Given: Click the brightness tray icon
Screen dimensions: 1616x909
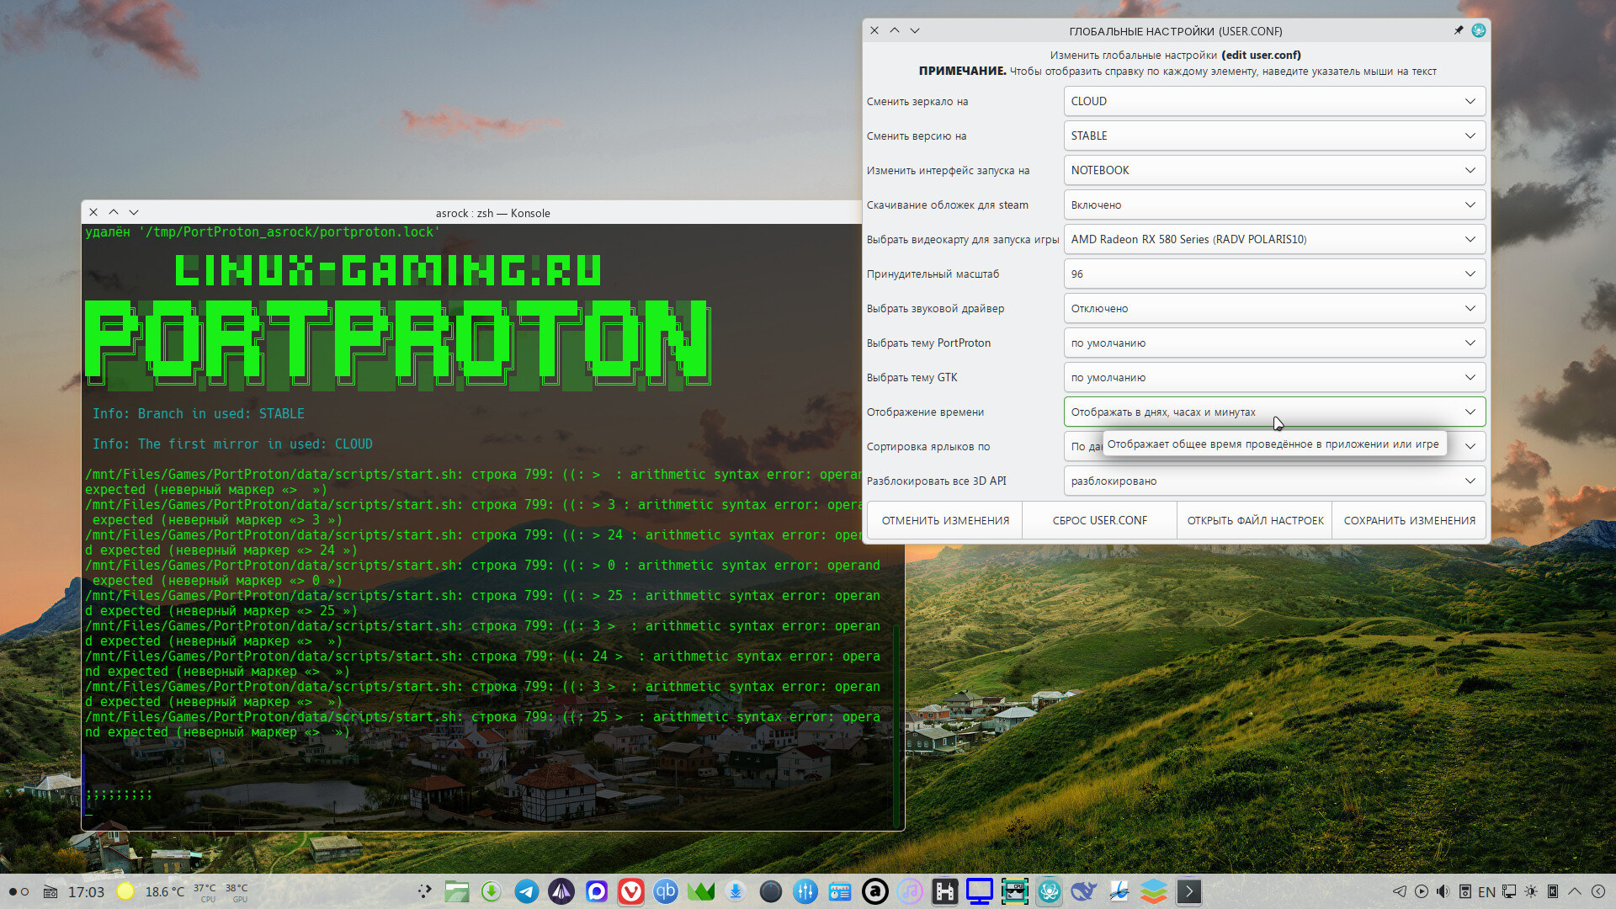Looking at the screenshot, I should point(1531,891).
